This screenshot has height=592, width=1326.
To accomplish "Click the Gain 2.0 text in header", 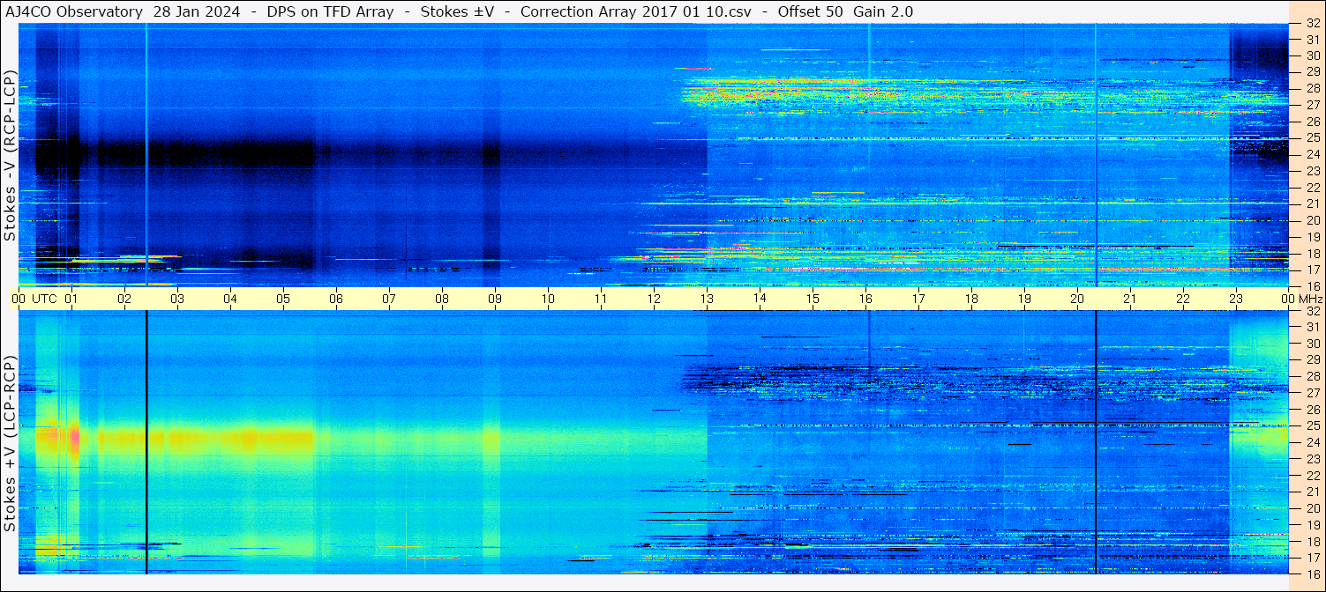I will click(x=883, y=11).
